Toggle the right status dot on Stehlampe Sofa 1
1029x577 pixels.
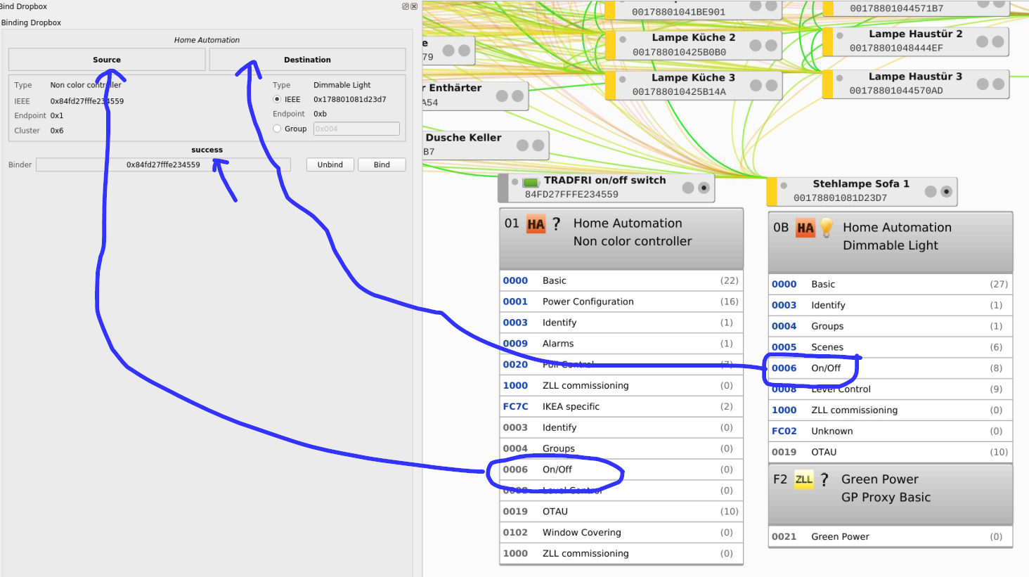tap(946, 191)
